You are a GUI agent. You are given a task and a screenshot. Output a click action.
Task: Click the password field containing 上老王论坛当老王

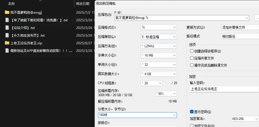click(224, 89)
